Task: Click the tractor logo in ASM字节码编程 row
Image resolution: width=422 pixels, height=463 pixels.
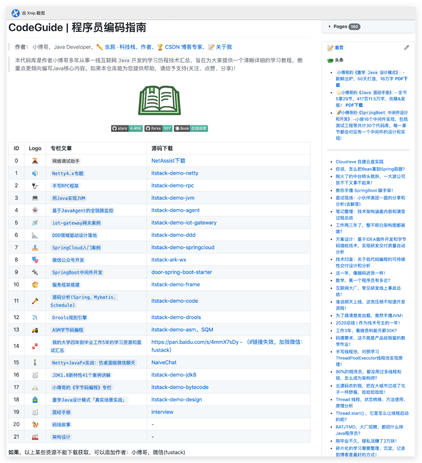Action: [35, 330]
